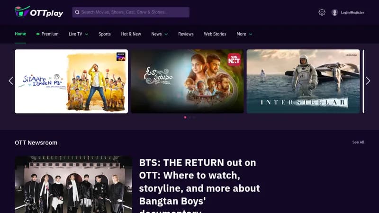Select the third carousel page dot

[194, 117]
